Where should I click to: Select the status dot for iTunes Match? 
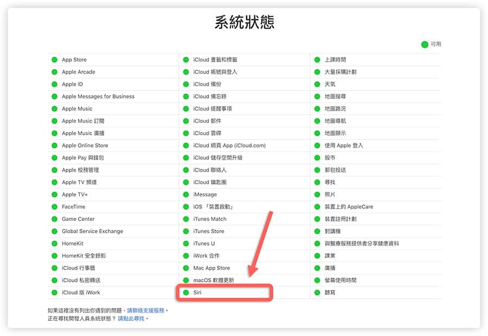[186, 219]
